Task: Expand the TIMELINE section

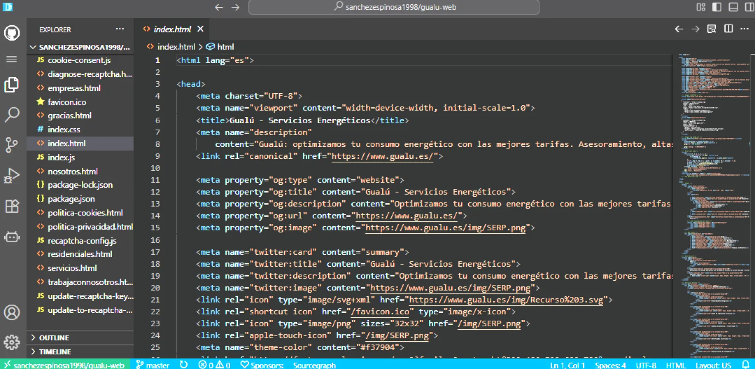Action: tap(80, 352)
